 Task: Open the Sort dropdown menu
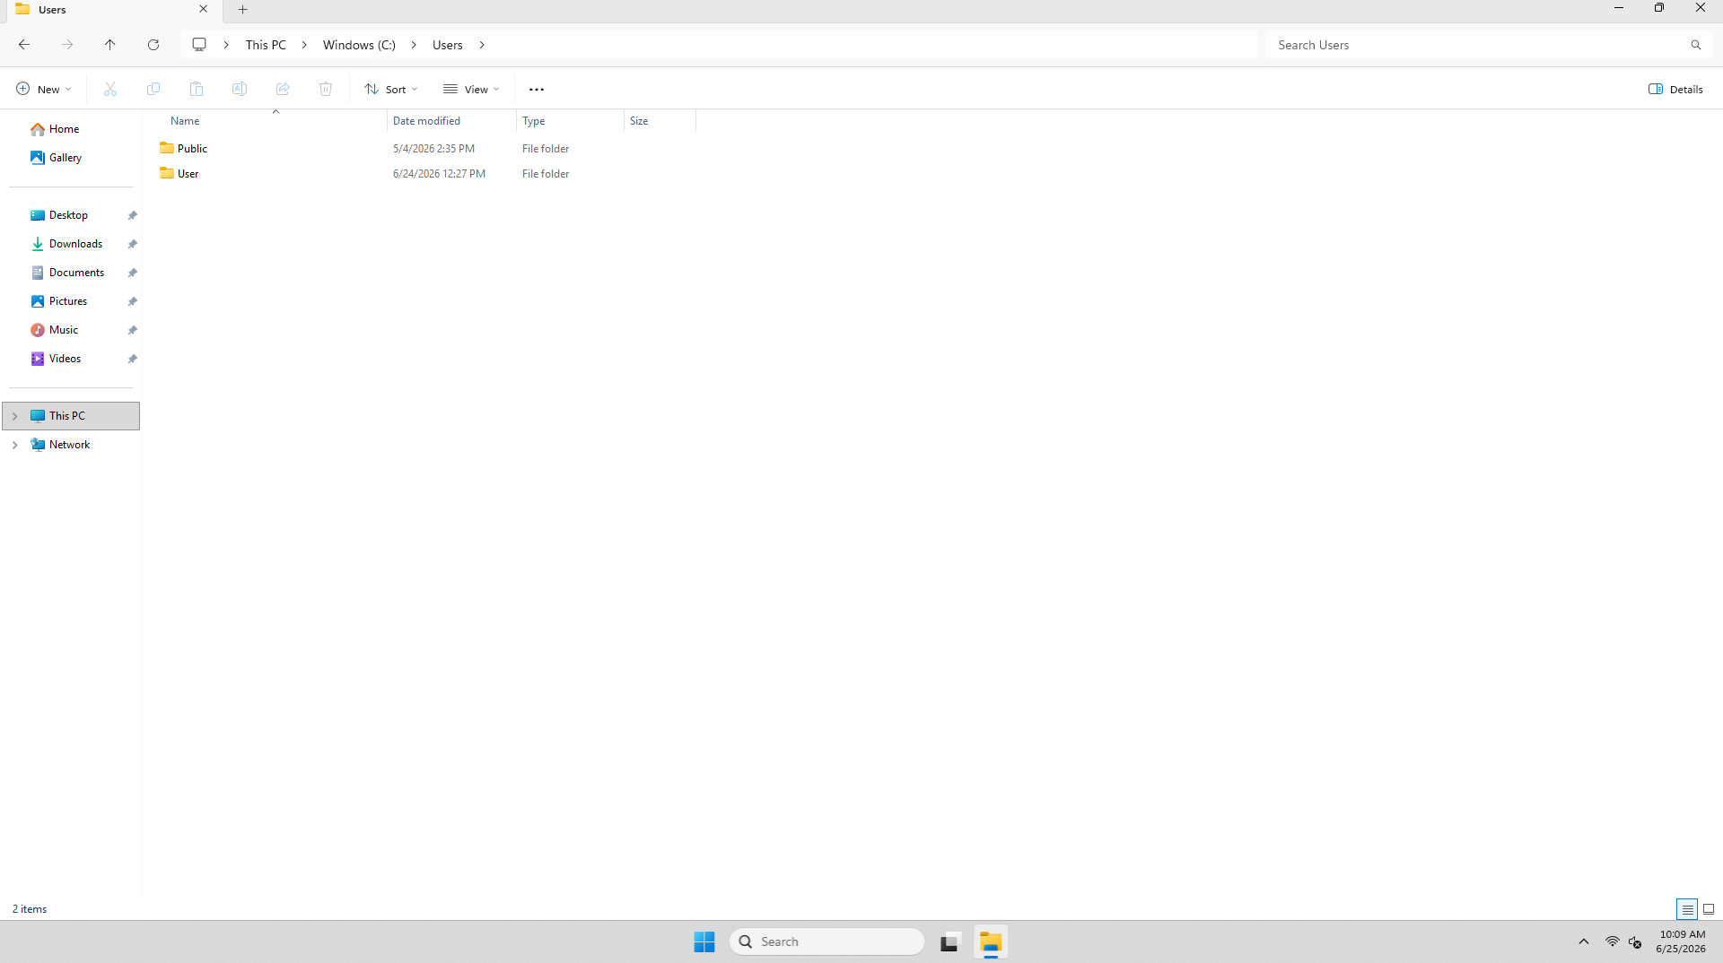click(391, 89)
